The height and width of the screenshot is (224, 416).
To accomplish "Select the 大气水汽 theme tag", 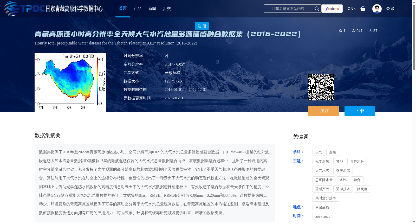I will [322, 171].
